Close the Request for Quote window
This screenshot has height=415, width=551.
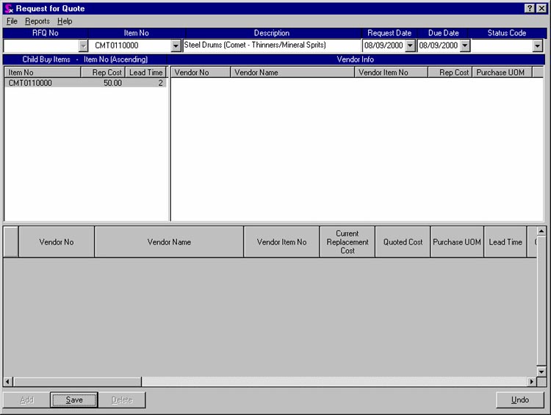tap(541, 8)
